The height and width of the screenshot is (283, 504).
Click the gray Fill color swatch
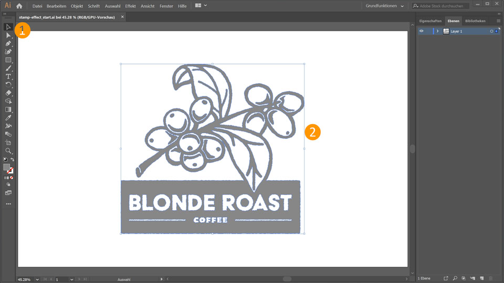pos(6,167)
